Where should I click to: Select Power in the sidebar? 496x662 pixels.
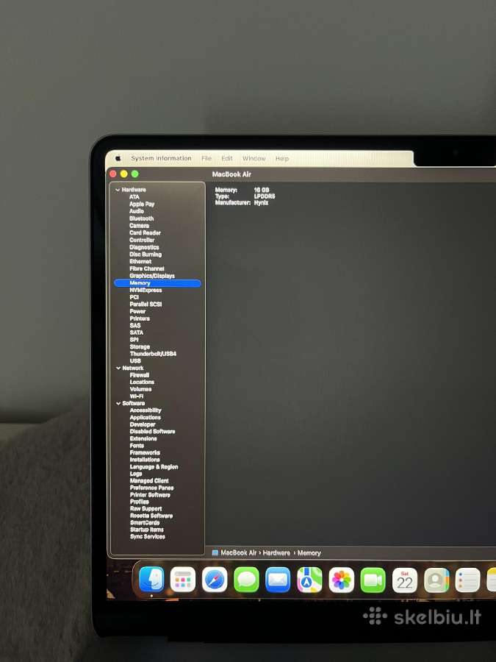pos(137,311)
